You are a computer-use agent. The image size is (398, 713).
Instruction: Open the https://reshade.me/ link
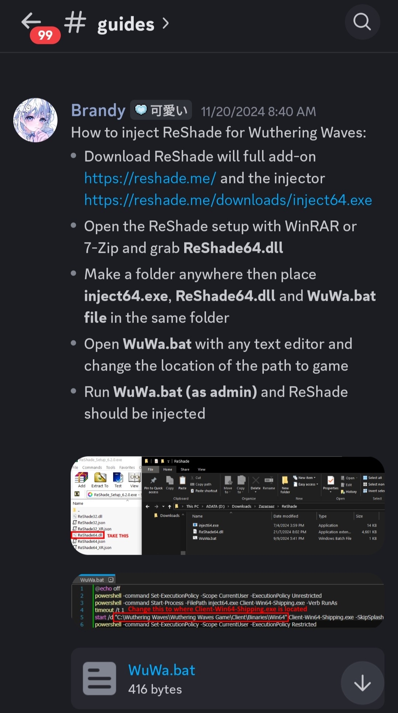tap(150, 178)
